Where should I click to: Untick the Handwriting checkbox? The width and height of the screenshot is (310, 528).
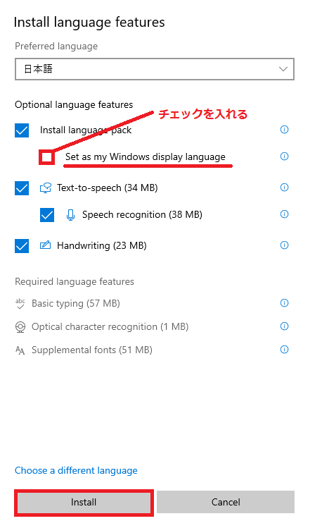pos(22,246)
